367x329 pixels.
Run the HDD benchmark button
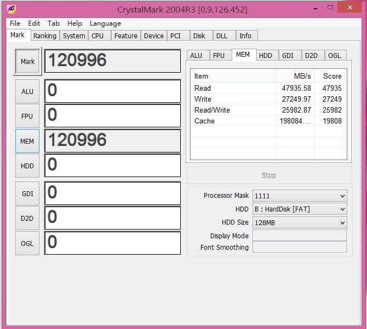[x=27, y=166]
